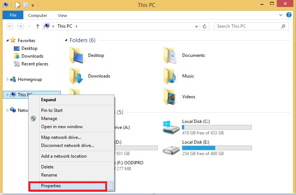The image size is (296, 195).
Task: Click Local Disk (E:) usage bar
Action: point(217,148)
